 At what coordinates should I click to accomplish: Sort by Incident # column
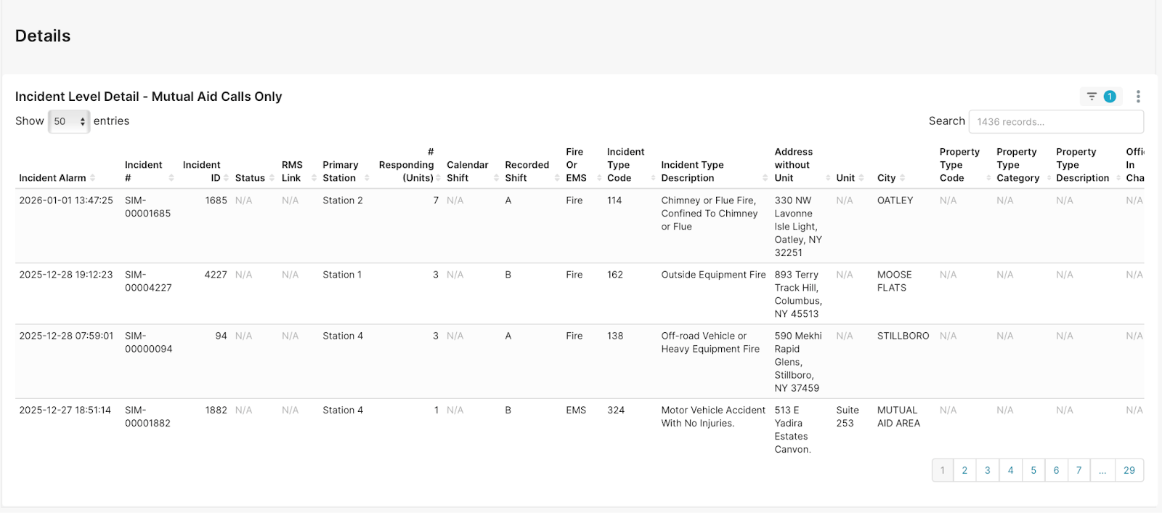150,171
